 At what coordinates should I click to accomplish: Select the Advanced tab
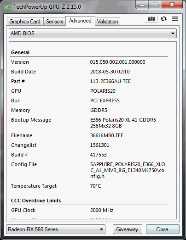(80, 21)
